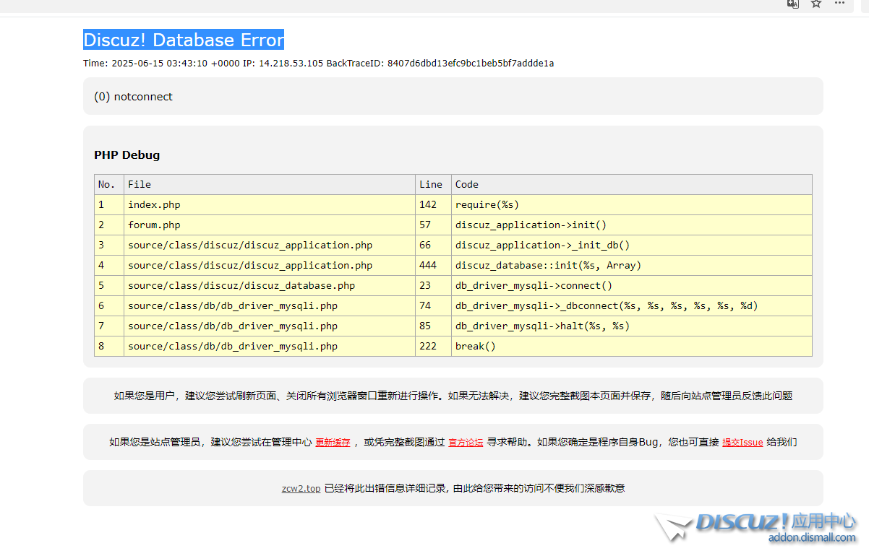Select the discuz_database.php file path row
869x556 pixels.
click(241, 286)
